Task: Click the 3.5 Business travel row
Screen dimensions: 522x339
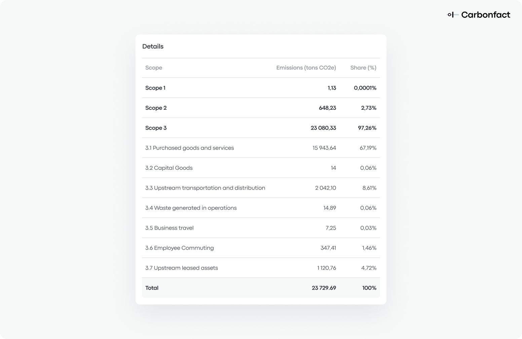Action: point(261,228)
